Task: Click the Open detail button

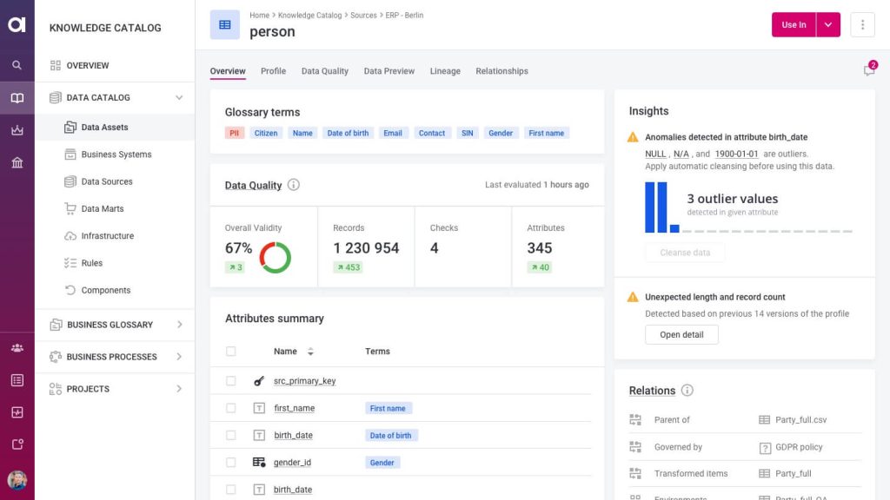Action: (681, 334)
